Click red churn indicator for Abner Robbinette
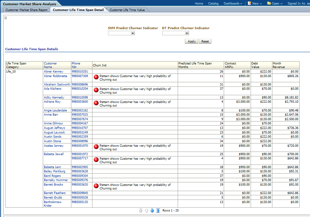This screenshot has width=310, height=217. click(96, 77)
